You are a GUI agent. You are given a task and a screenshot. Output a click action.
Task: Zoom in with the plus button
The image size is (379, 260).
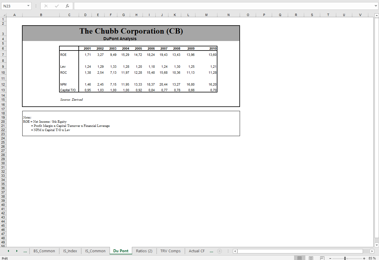pos(364,258)
